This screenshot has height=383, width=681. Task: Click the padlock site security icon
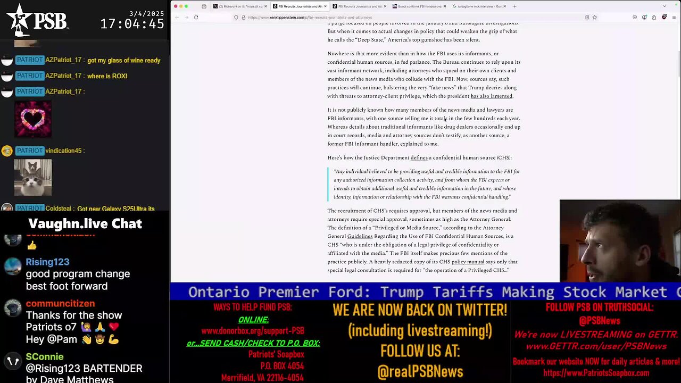[243, 17]
